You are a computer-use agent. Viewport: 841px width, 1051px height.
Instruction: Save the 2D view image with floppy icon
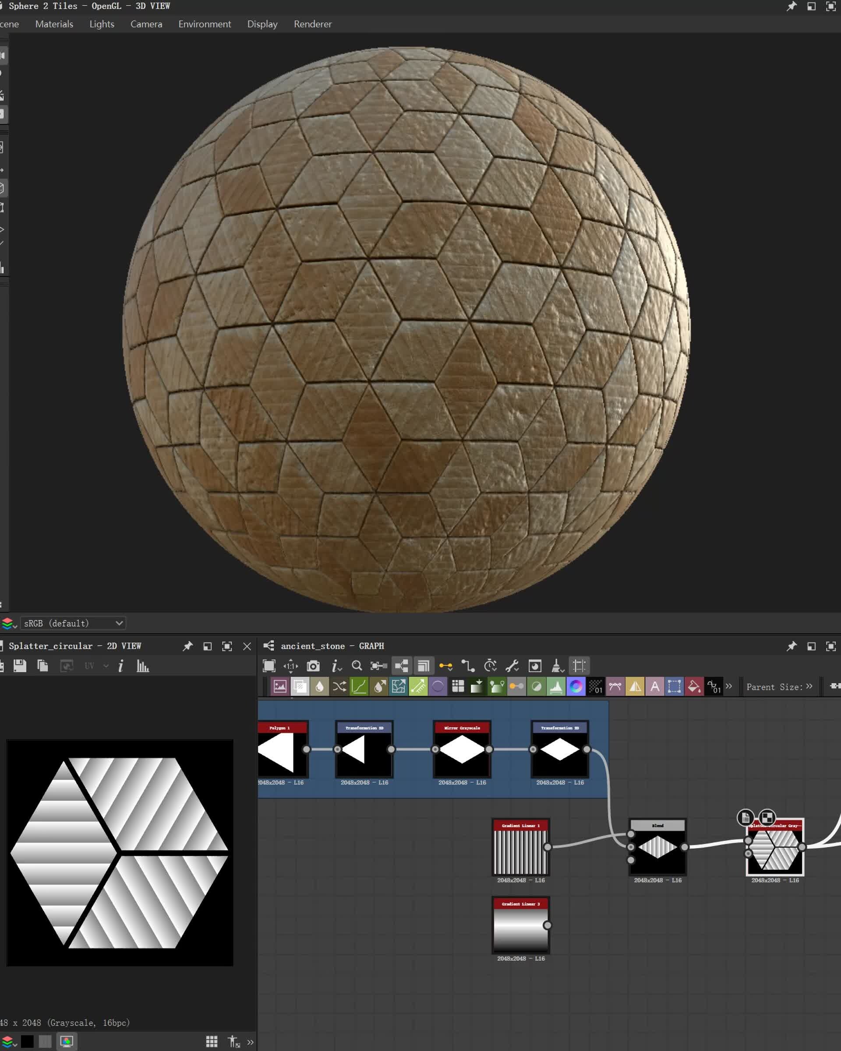(x=20, y=666)
